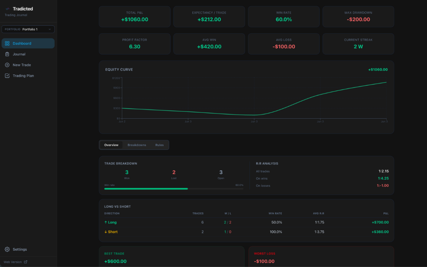427x267 pixels.
Task: Open the Portfolio 1 dropdown
Action: (28, 29)
